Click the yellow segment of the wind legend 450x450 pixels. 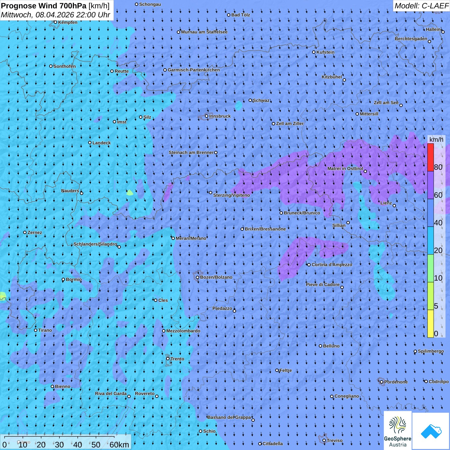point(430,324)
